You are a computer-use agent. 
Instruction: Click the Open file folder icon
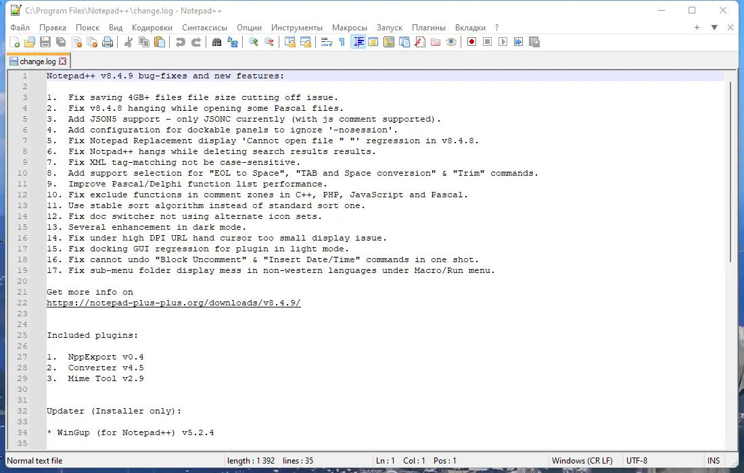click(30, 42)
